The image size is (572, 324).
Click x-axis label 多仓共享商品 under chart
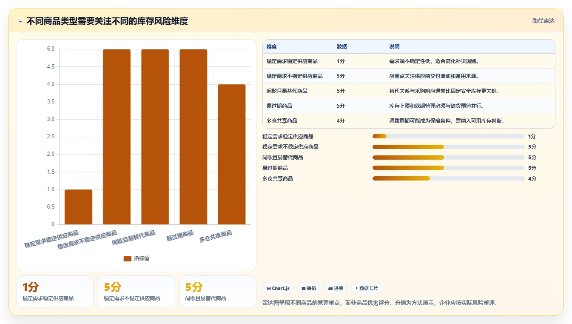pos(216,237)
